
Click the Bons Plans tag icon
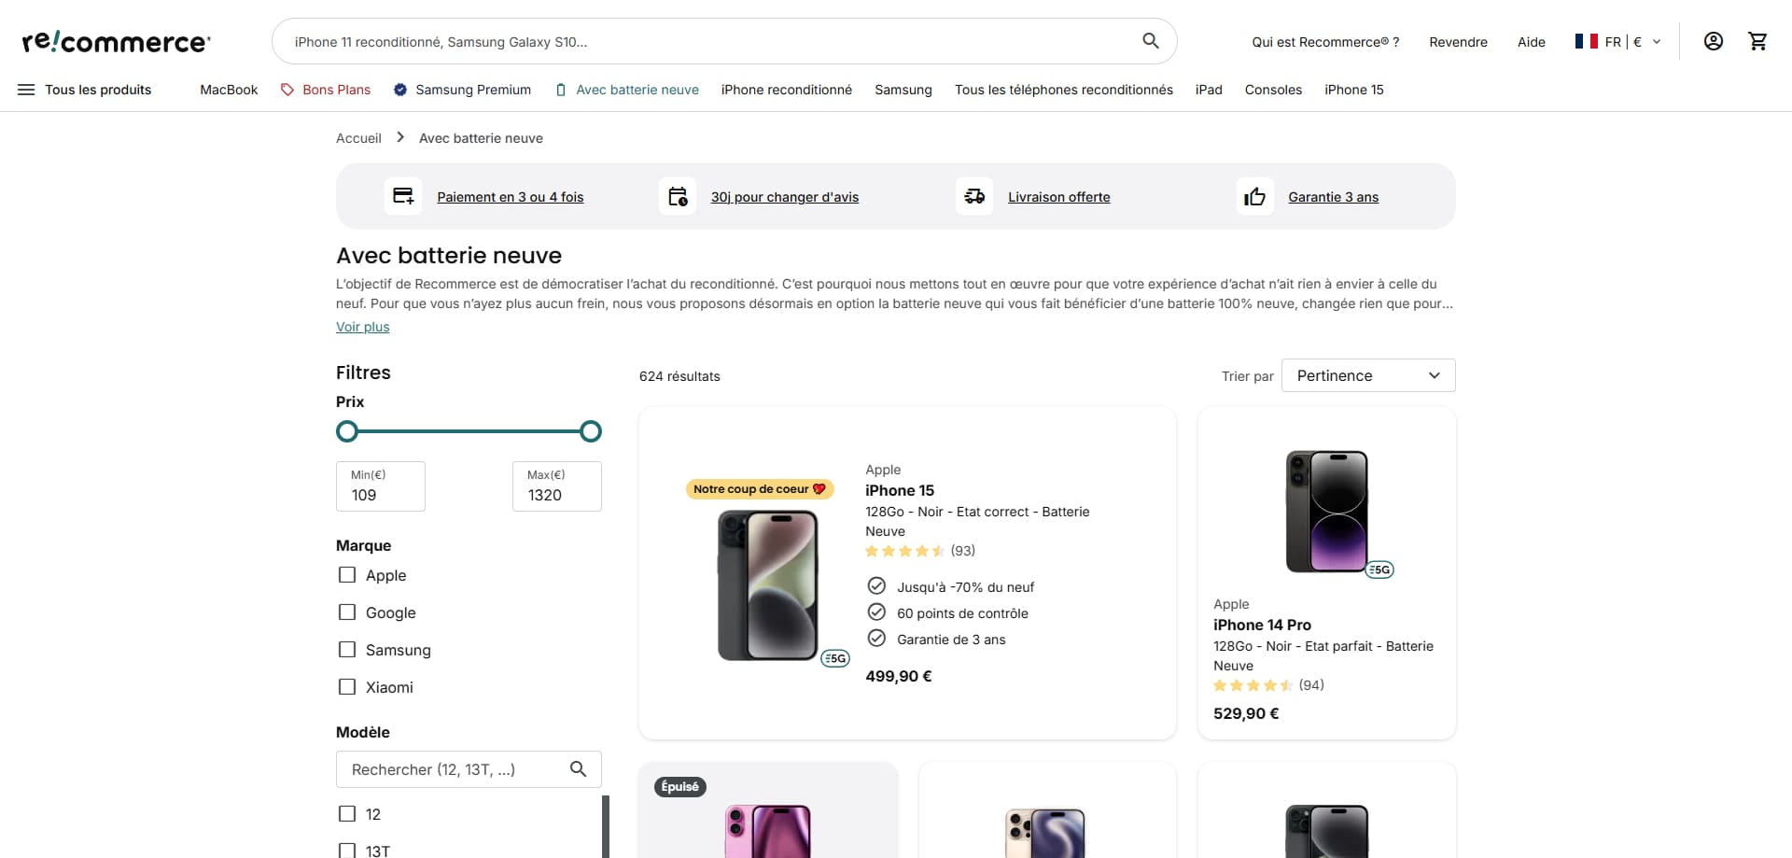[287, 90]
